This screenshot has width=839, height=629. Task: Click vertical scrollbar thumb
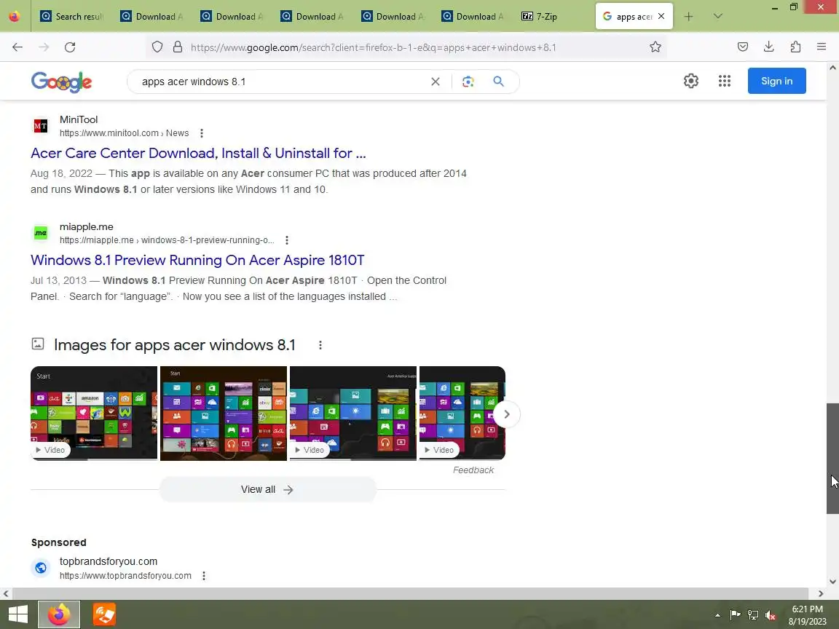[832, 459]
